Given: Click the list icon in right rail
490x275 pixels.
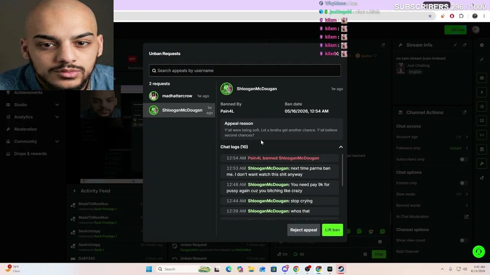Looking at the screenshot, I should (x=482, y=107).
